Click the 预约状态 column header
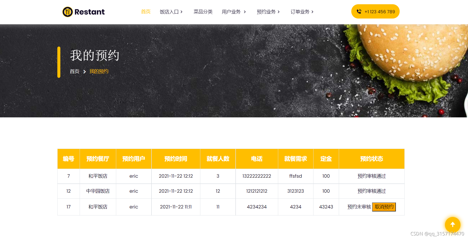The width and height of the screenshot is (468, 239). click(x=372, y=159)
